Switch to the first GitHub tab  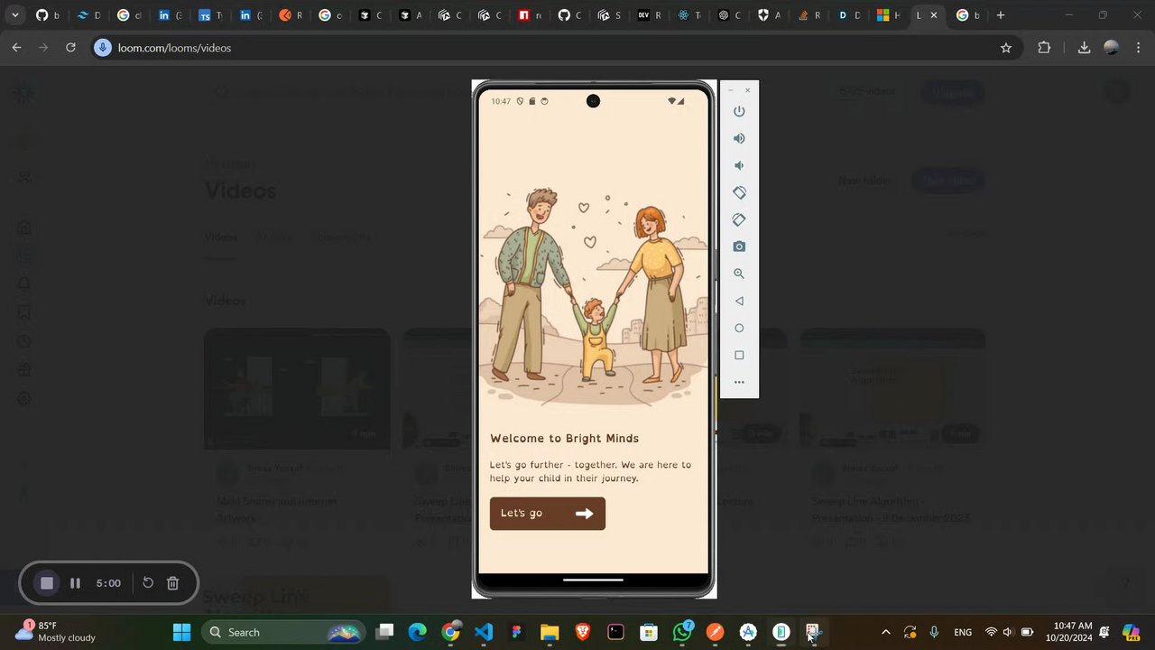pos(47,15)
